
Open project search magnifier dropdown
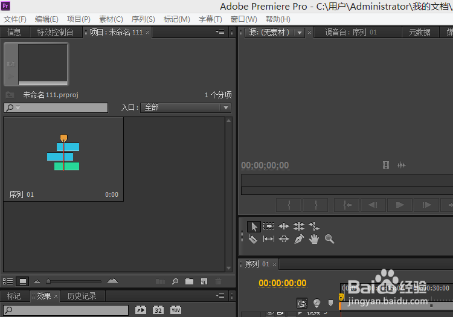pos(13,107)
